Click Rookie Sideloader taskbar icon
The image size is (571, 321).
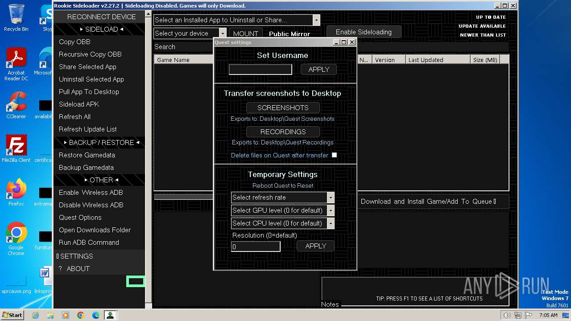(110, 315)
